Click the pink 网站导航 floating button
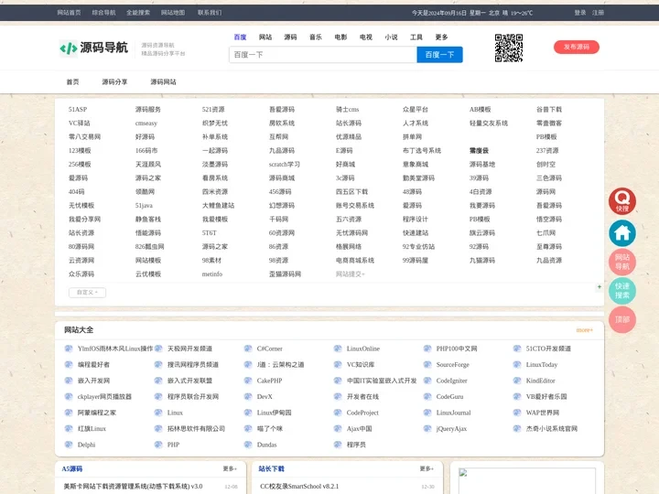Viewport: 659px width, 494px height. 622,262
